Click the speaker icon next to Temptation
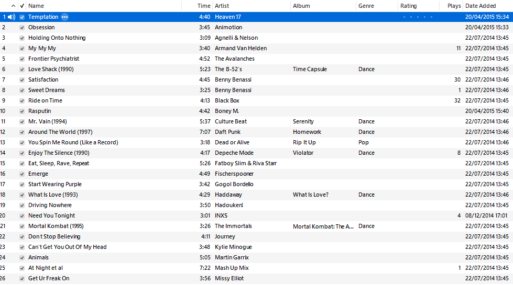 (12, 17)
